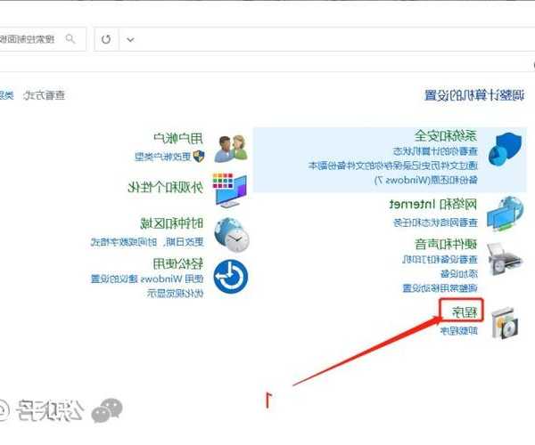Open the 外观和个性化 heading
Screen dimensions: 535x445
[x=166, y=187]
